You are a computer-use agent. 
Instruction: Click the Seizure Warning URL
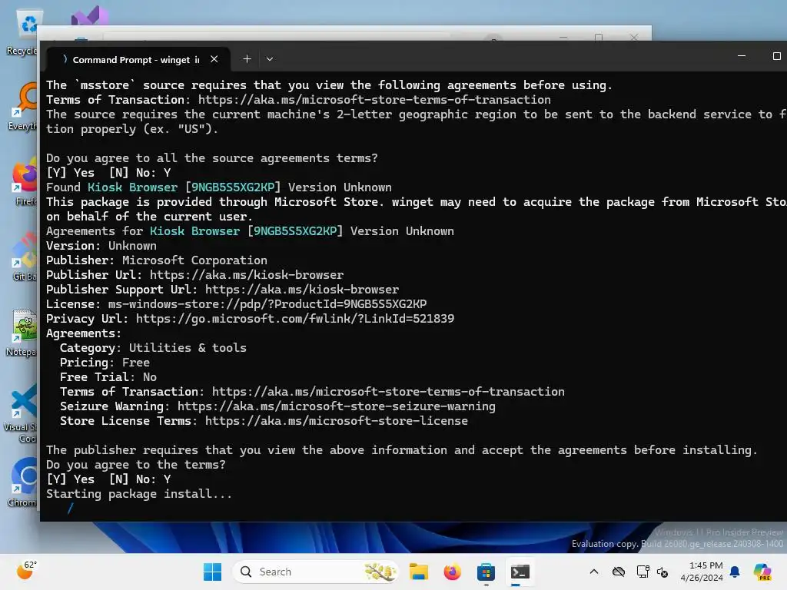pos(337,406)
